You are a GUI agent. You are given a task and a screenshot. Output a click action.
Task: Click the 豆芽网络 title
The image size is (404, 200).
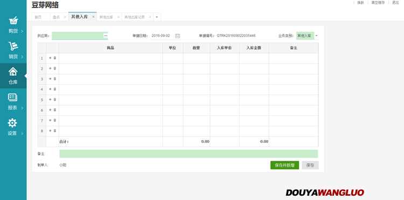45,5
